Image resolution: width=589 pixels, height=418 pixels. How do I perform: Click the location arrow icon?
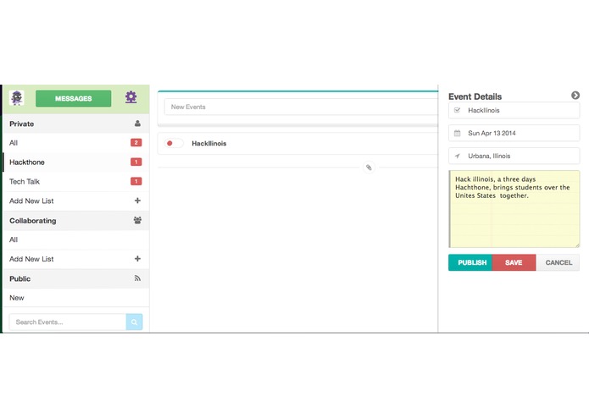point(457,156)
